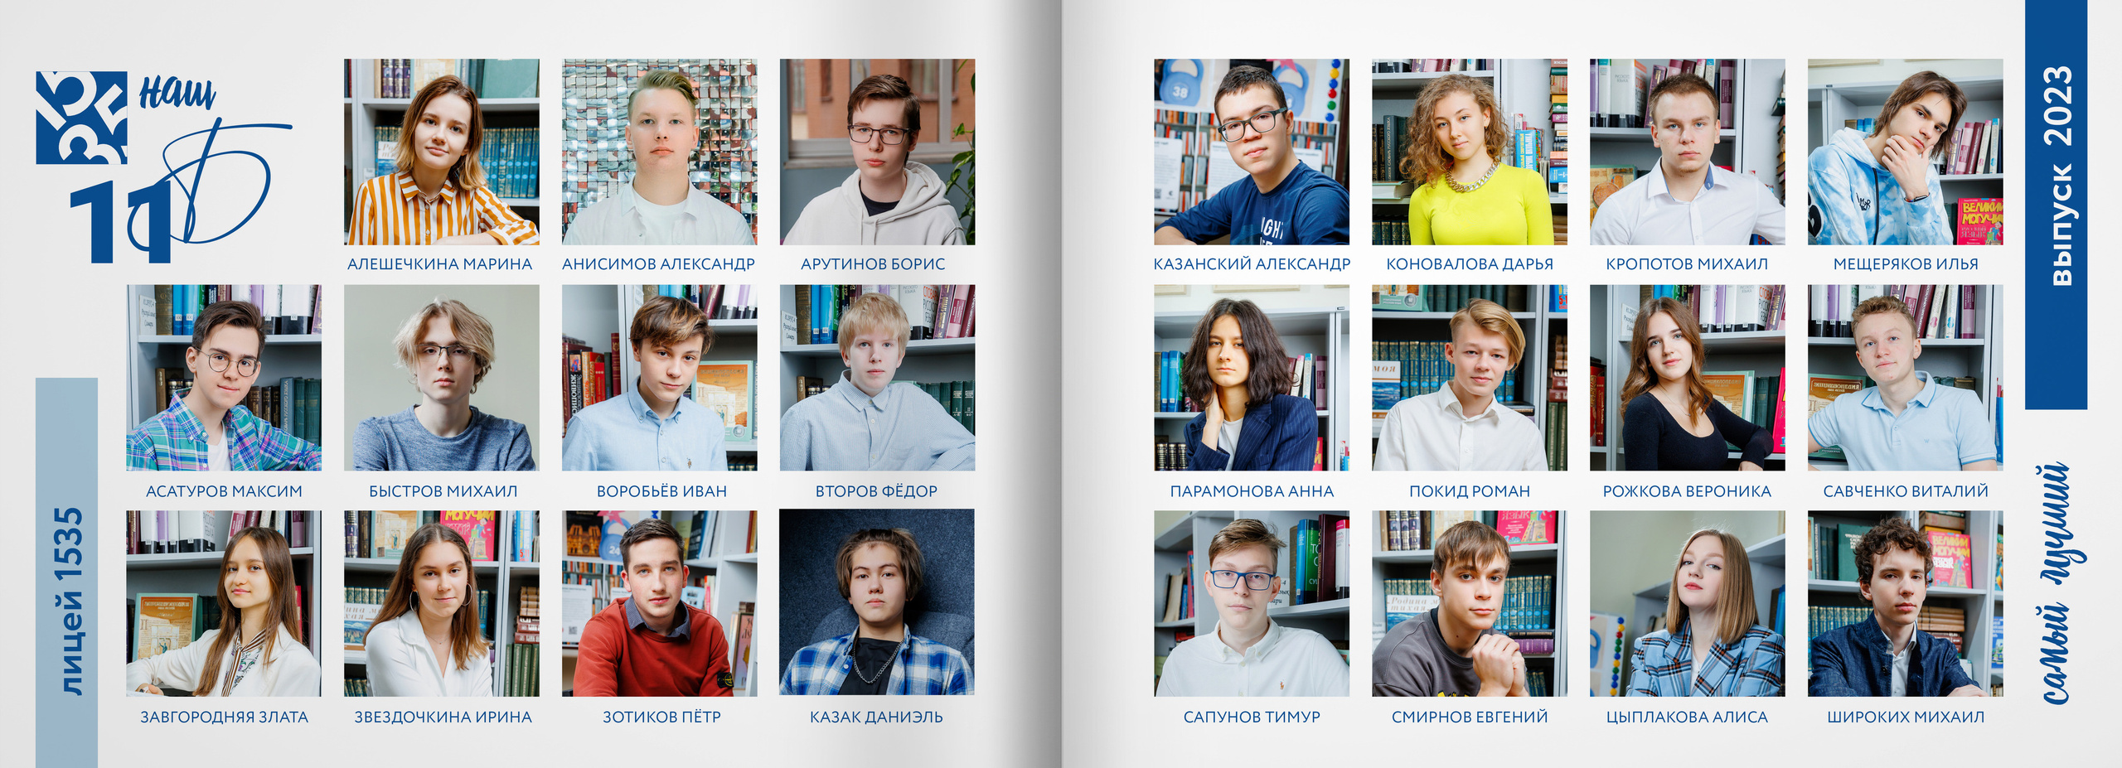Click the Широких Михаил photo

(x=1906, y=603)
